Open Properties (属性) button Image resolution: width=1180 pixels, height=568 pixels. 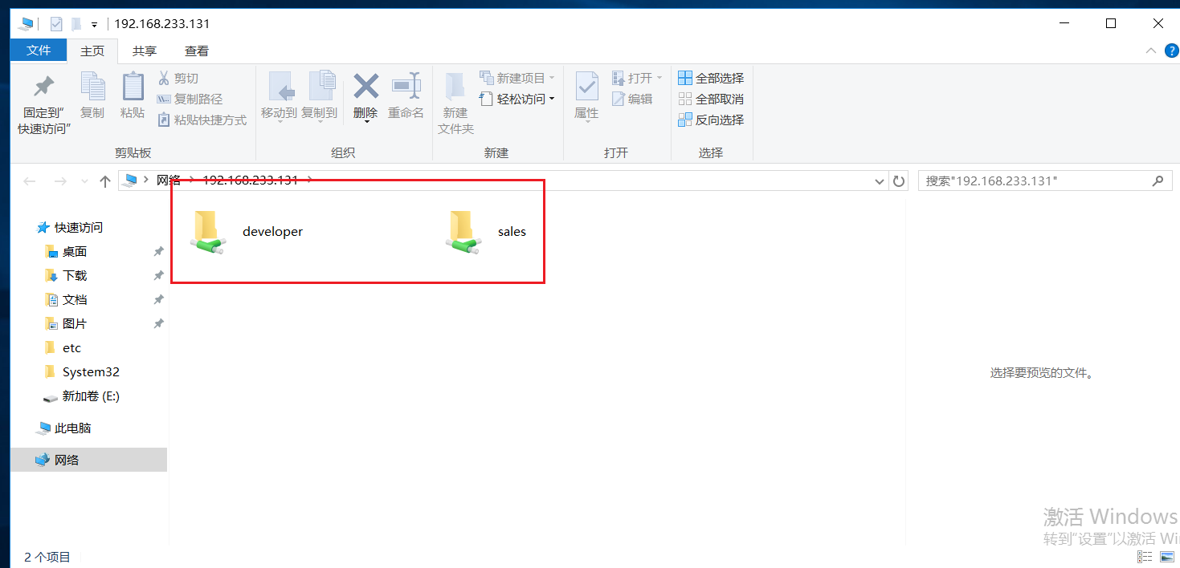[x=586, y=96]
